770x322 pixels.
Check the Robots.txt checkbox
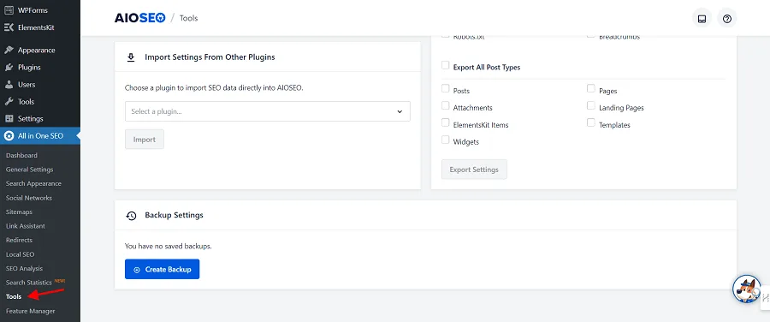point(446,35)
